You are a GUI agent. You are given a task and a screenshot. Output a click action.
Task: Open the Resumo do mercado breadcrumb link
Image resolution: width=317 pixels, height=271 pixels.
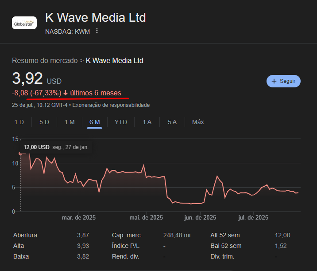[45, 61]
